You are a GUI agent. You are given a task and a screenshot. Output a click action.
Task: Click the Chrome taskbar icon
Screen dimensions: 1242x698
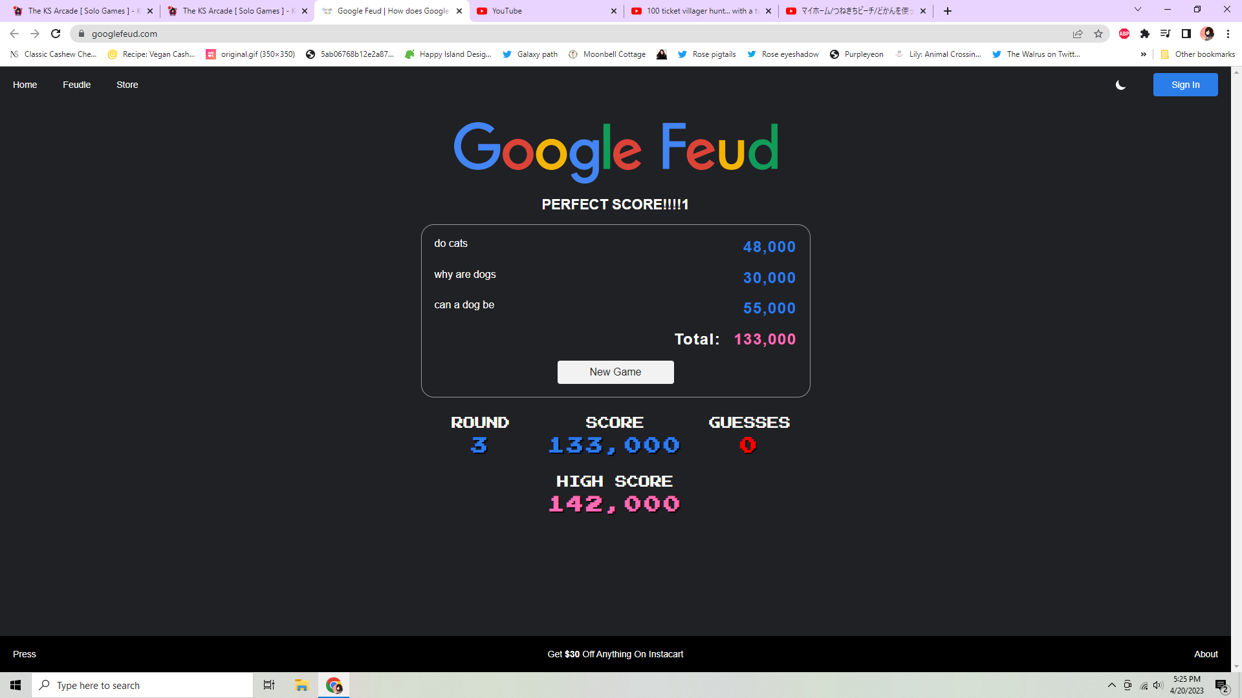click(x=334, y=685)
